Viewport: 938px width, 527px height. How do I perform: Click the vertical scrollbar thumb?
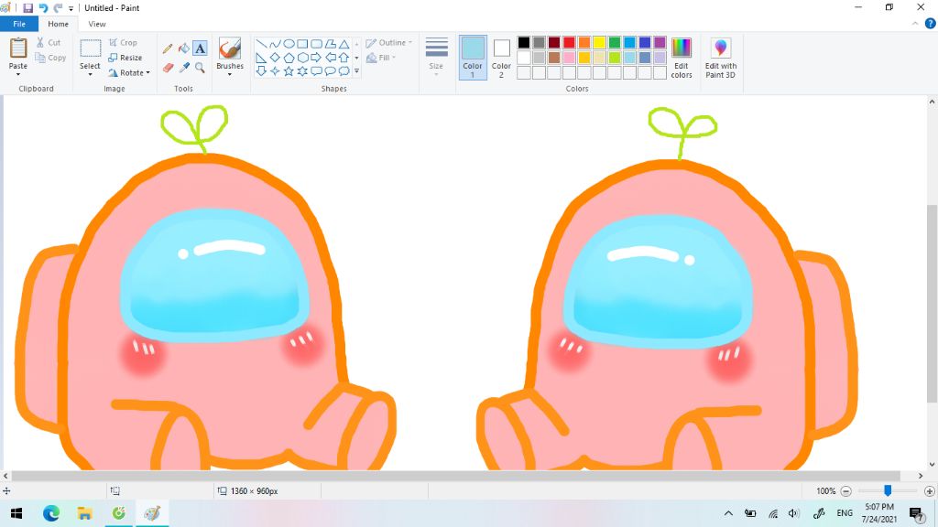[932, 304]
